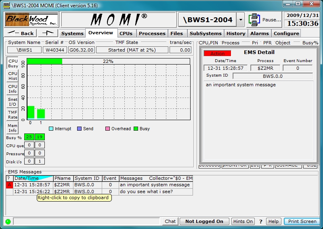Click the MOMI app icon in title bar
This screenshot has height=229, width=323.
click(6, 5)
